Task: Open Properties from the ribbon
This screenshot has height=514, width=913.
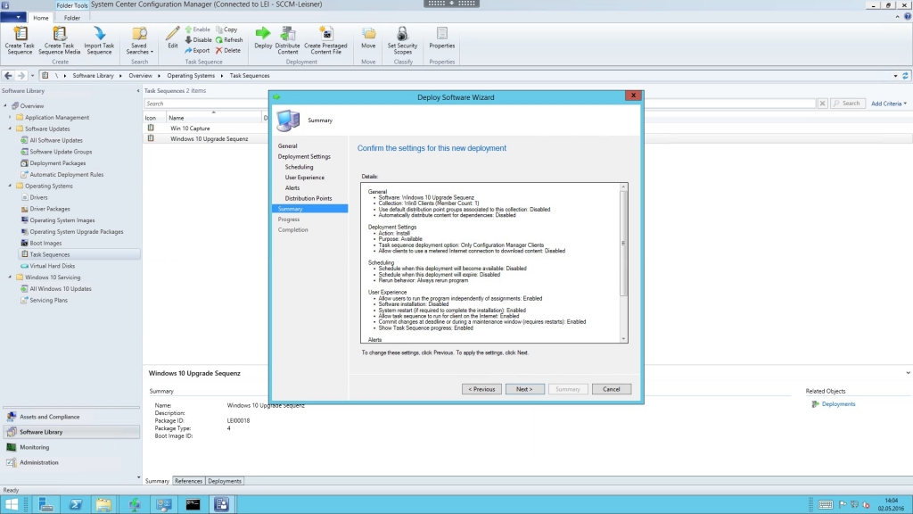Action: [442, 37]
